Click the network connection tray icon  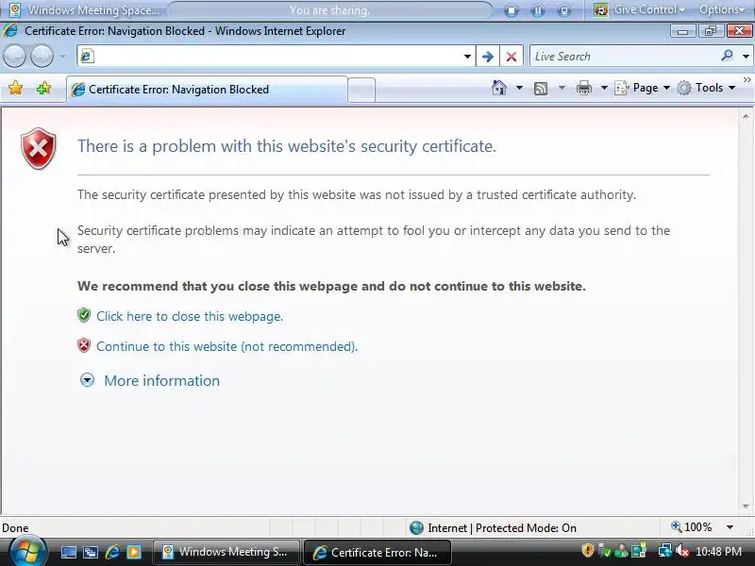click(x=665, y=551)
